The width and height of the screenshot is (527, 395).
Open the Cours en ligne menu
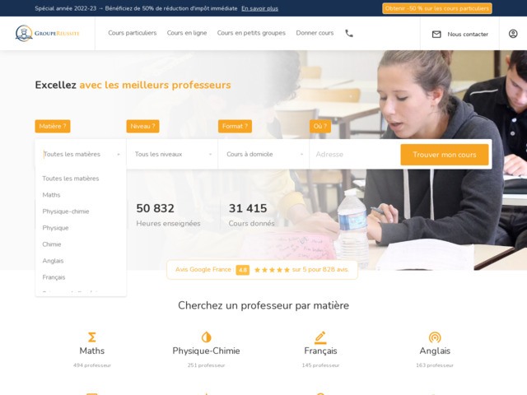coord(187,33)
